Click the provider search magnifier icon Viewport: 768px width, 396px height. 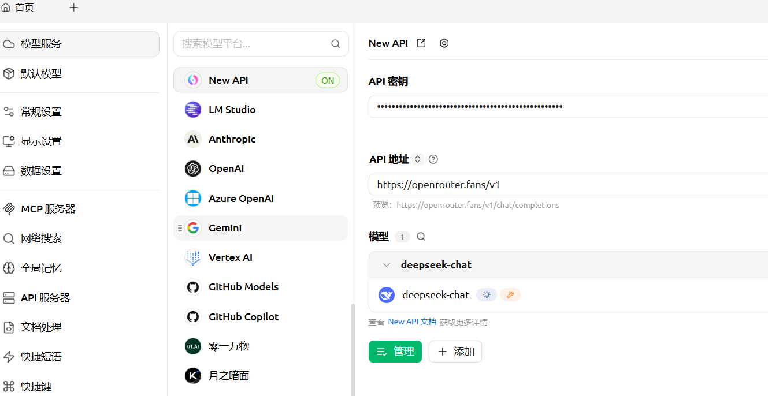pyautogui.click(x=336, y=44)
